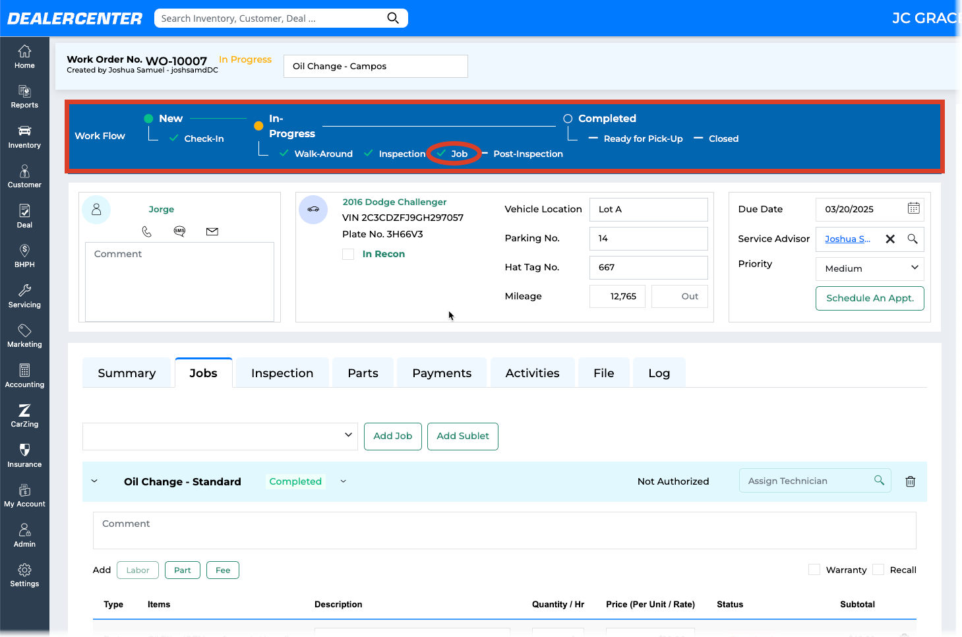The height and width of the screenshot is (637, 962).
Task: Switch to the Inspection tab
Action: point(282,373)
